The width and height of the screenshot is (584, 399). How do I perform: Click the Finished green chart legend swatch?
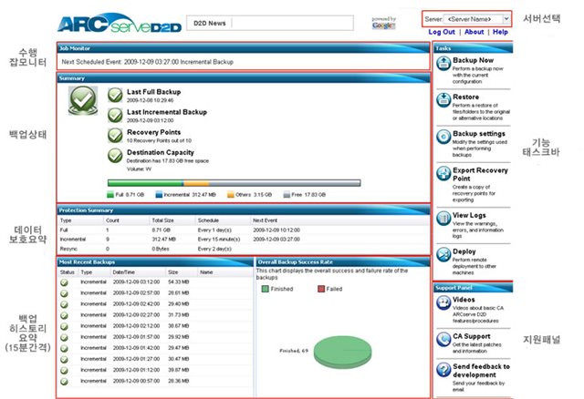(x=266, y=289)
